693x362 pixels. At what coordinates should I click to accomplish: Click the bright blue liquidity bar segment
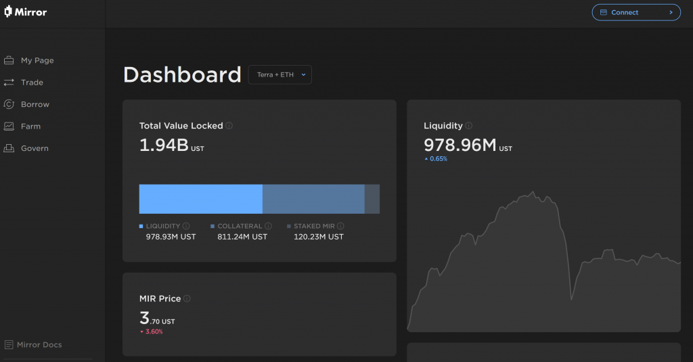[200, 199]
